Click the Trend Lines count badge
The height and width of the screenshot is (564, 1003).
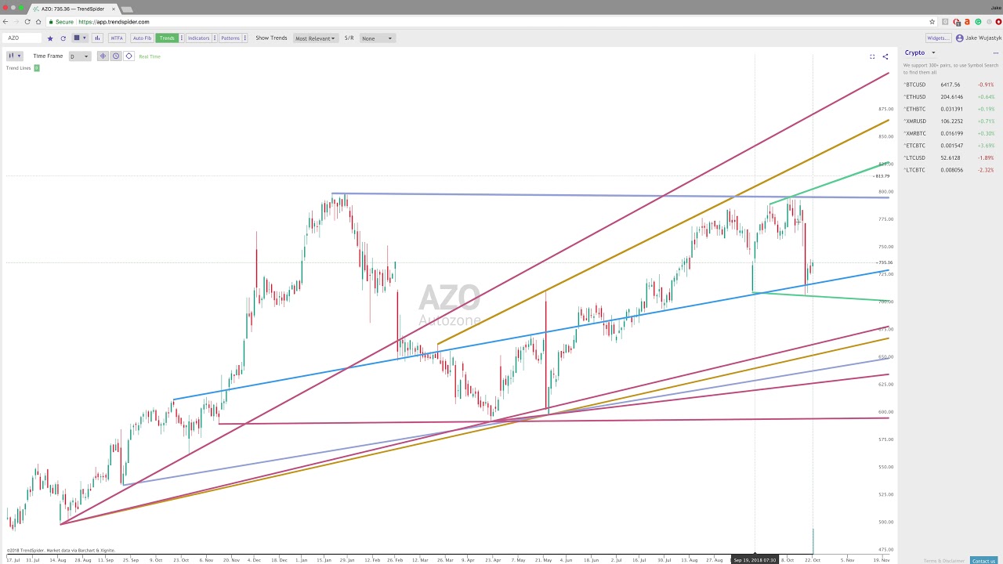pos(36,68)
